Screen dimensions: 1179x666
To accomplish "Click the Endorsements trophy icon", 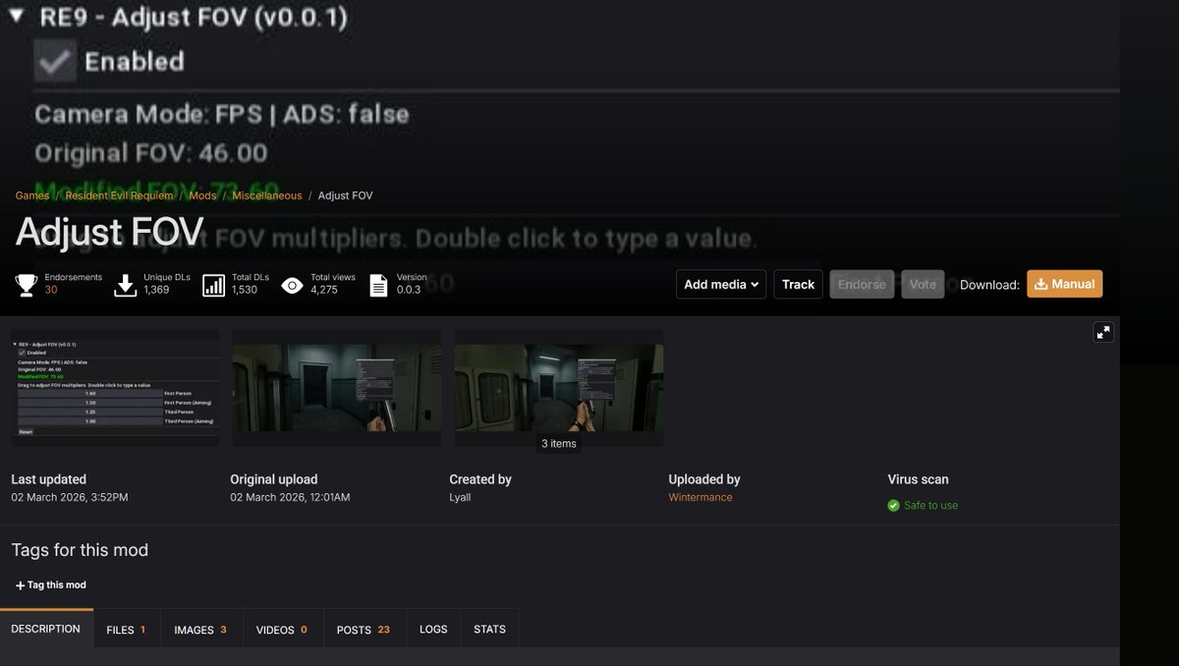I will tap(27, 285).
